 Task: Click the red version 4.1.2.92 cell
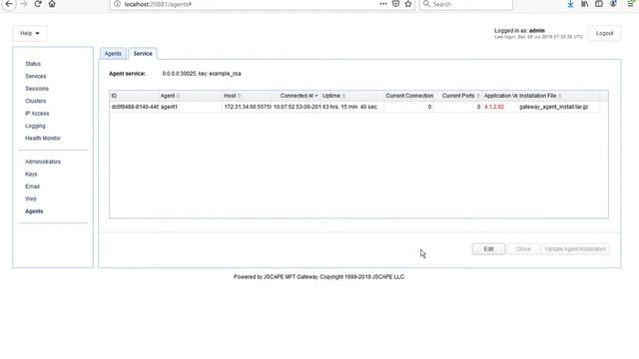click(500, 107)
